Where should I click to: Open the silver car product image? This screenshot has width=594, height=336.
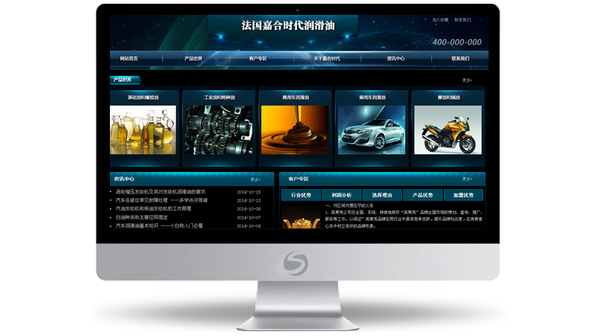pos(371,129)
